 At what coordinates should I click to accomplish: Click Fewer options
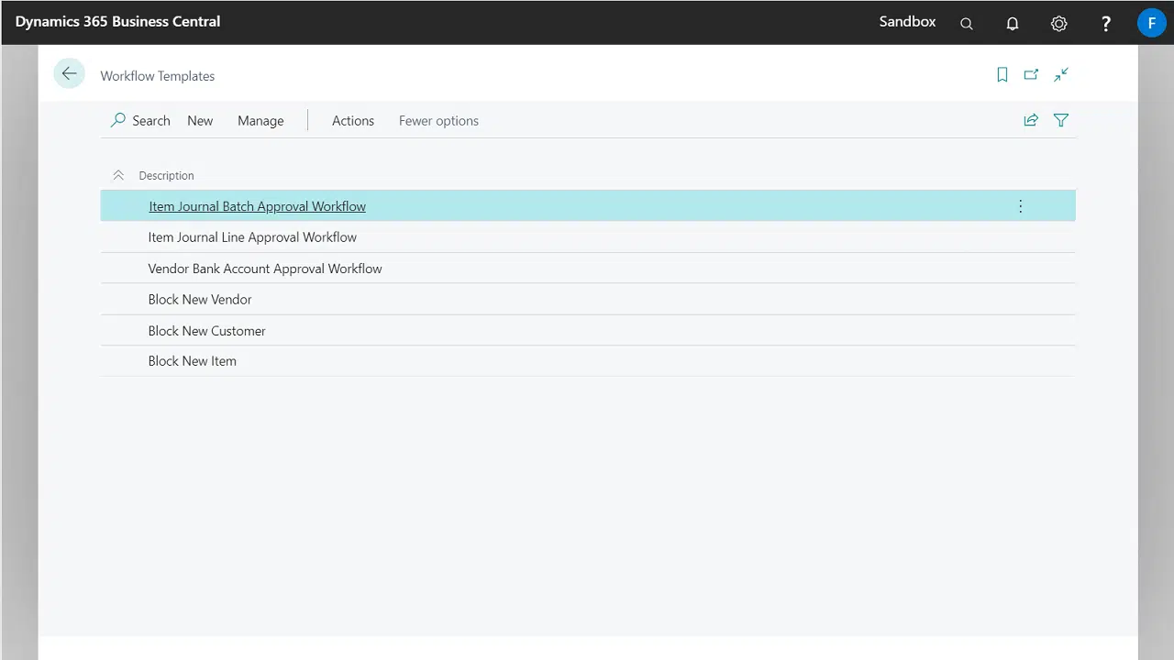[438, 120]
